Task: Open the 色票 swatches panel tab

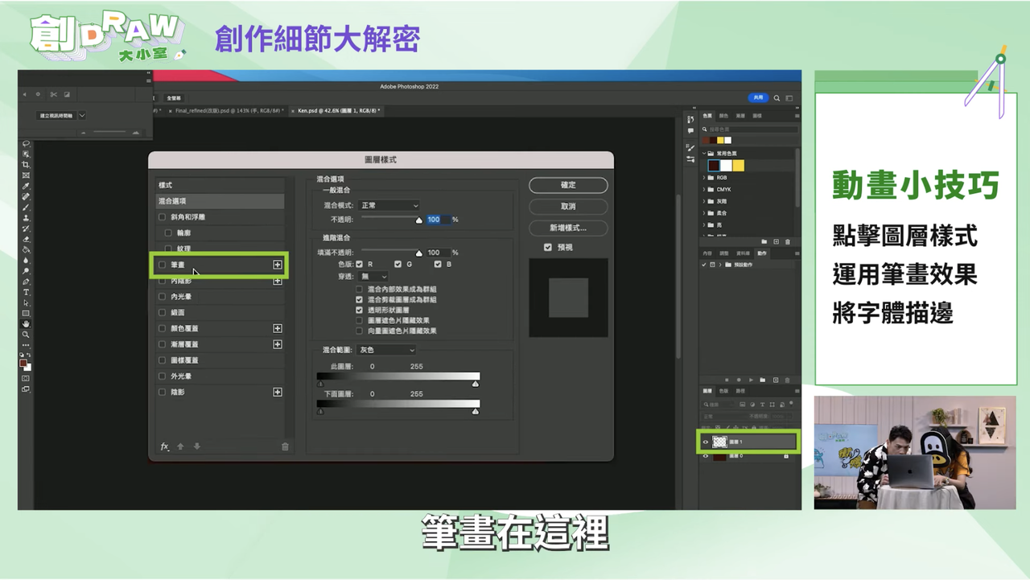Action: [x=707, y=116]
